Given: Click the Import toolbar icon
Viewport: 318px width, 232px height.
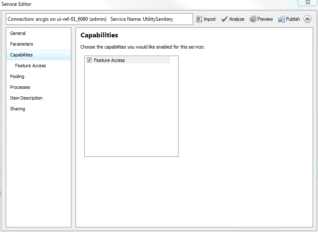Looking at the screenshot, I should click(199, 19).
